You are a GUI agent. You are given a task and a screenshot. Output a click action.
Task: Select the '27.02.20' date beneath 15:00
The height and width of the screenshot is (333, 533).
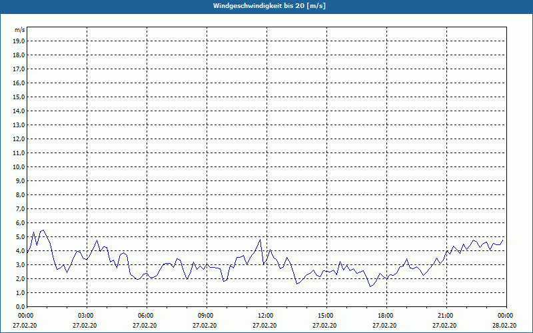click(x=324, y=326)
